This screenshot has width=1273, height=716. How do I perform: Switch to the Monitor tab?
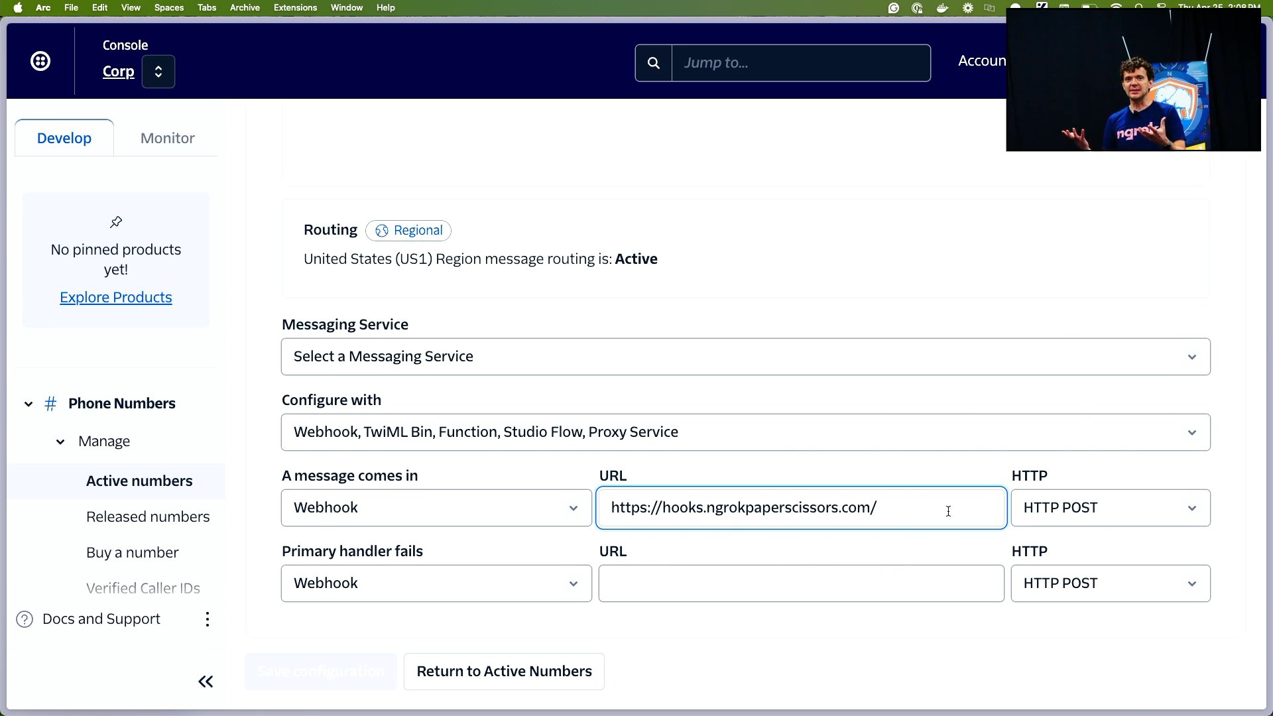pos(168,138)
